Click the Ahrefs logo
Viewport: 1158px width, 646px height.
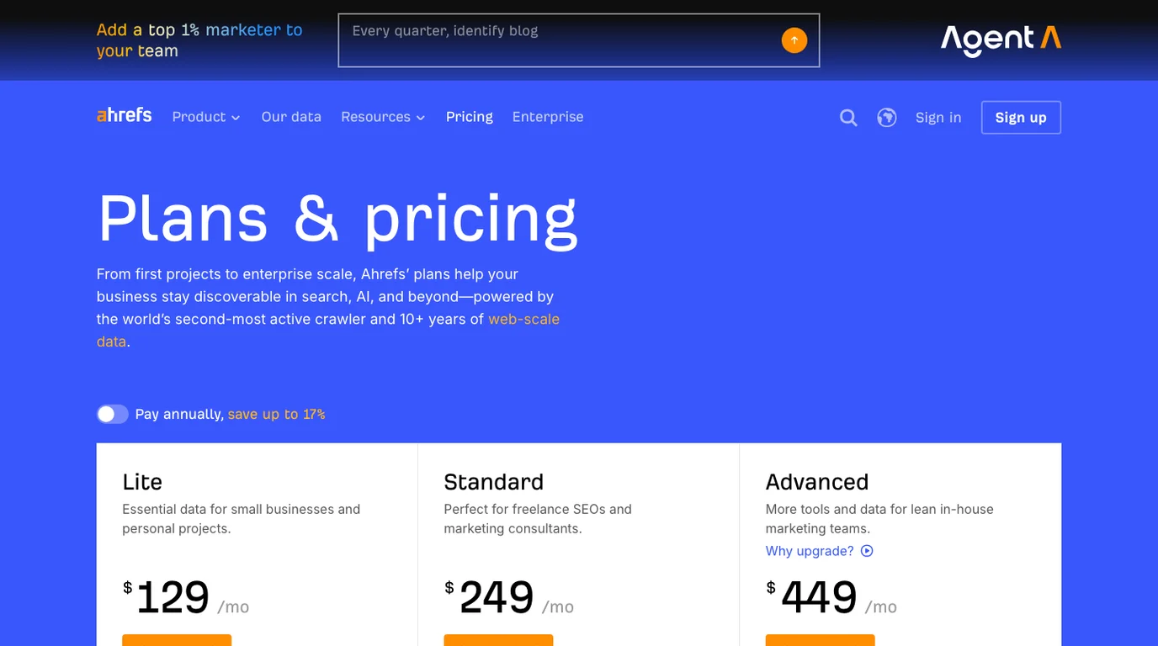click(x=124, y=115)
